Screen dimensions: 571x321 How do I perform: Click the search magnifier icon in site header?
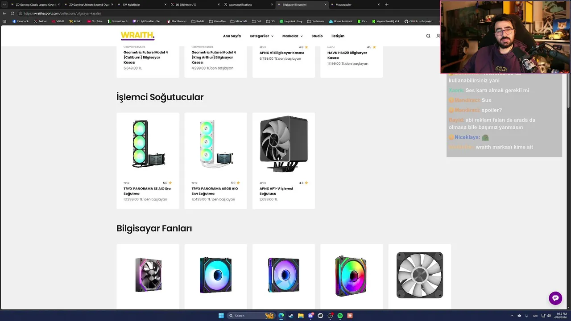[x=428, y=36]
